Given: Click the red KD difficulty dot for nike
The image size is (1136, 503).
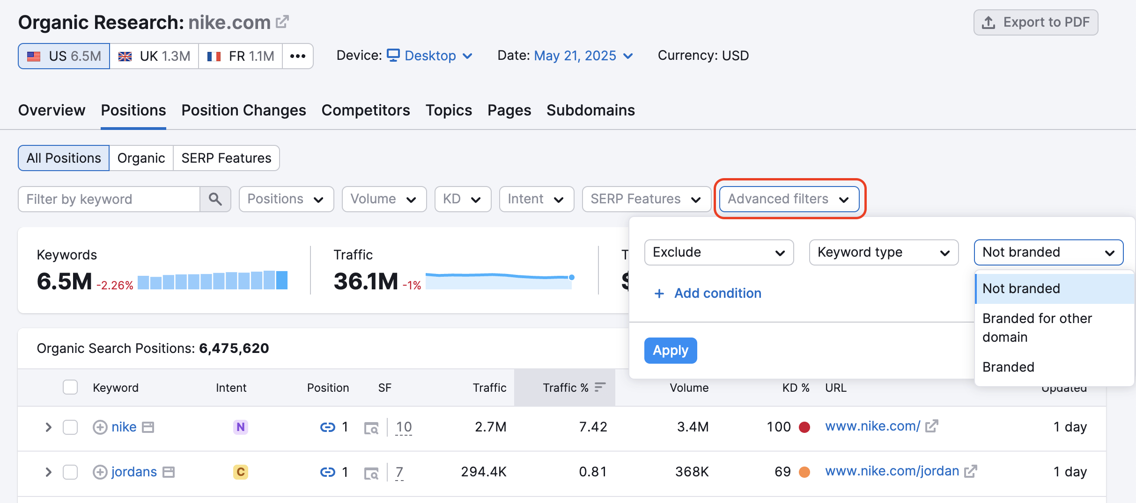Looking at the screenshot, I should coord(804,427).
